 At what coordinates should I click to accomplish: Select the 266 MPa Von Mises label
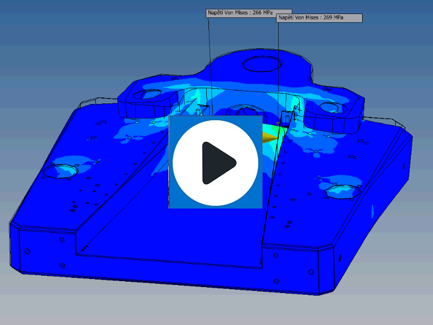[248, 13]
